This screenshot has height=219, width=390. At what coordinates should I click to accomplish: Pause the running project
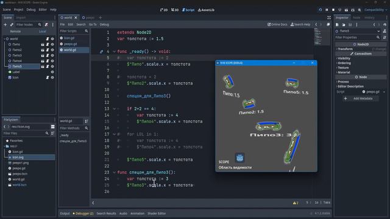click(x=327, y=10)
